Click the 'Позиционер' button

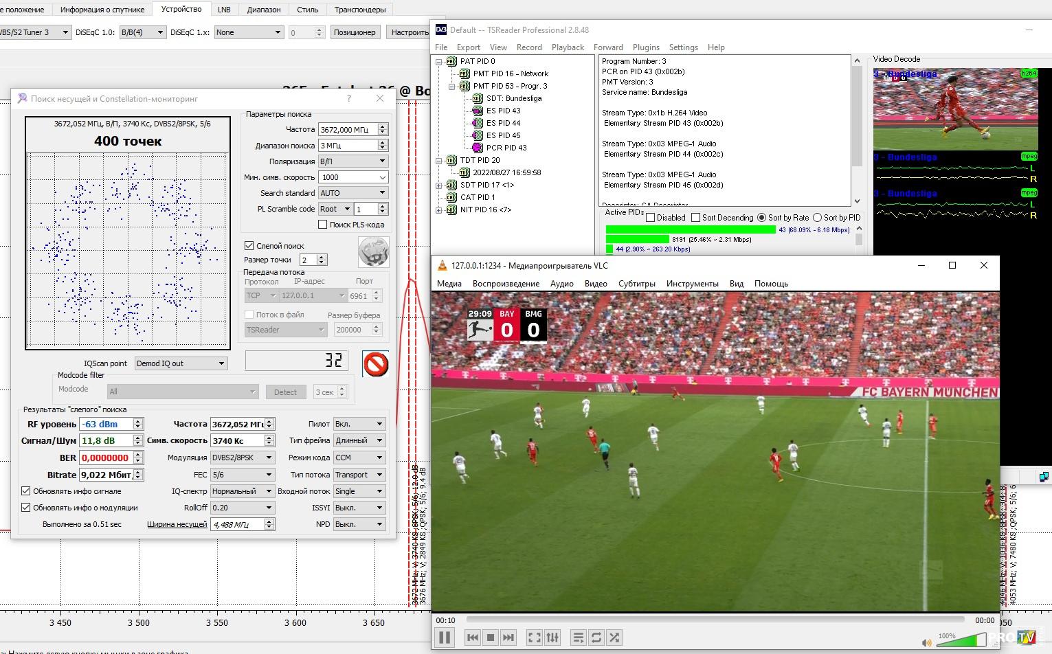(x=354, y=32)
